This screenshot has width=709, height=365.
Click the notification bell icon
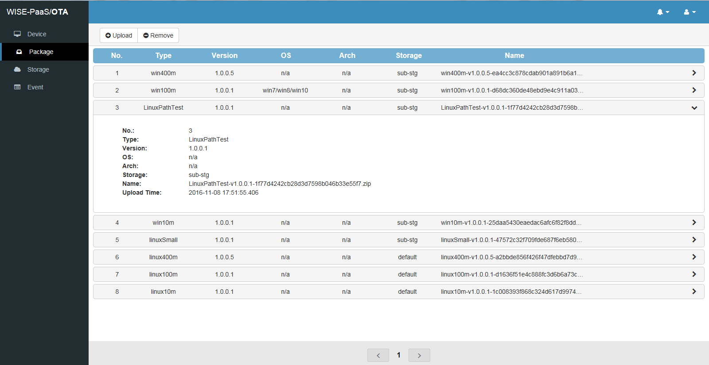[x=660, y=12]
